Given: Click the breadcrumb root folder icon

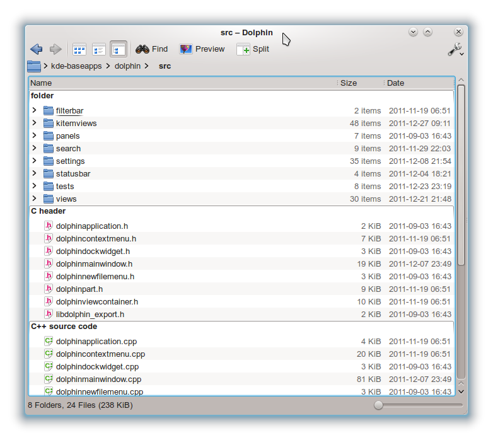Looking at the screenshot, I should [34, 66].
